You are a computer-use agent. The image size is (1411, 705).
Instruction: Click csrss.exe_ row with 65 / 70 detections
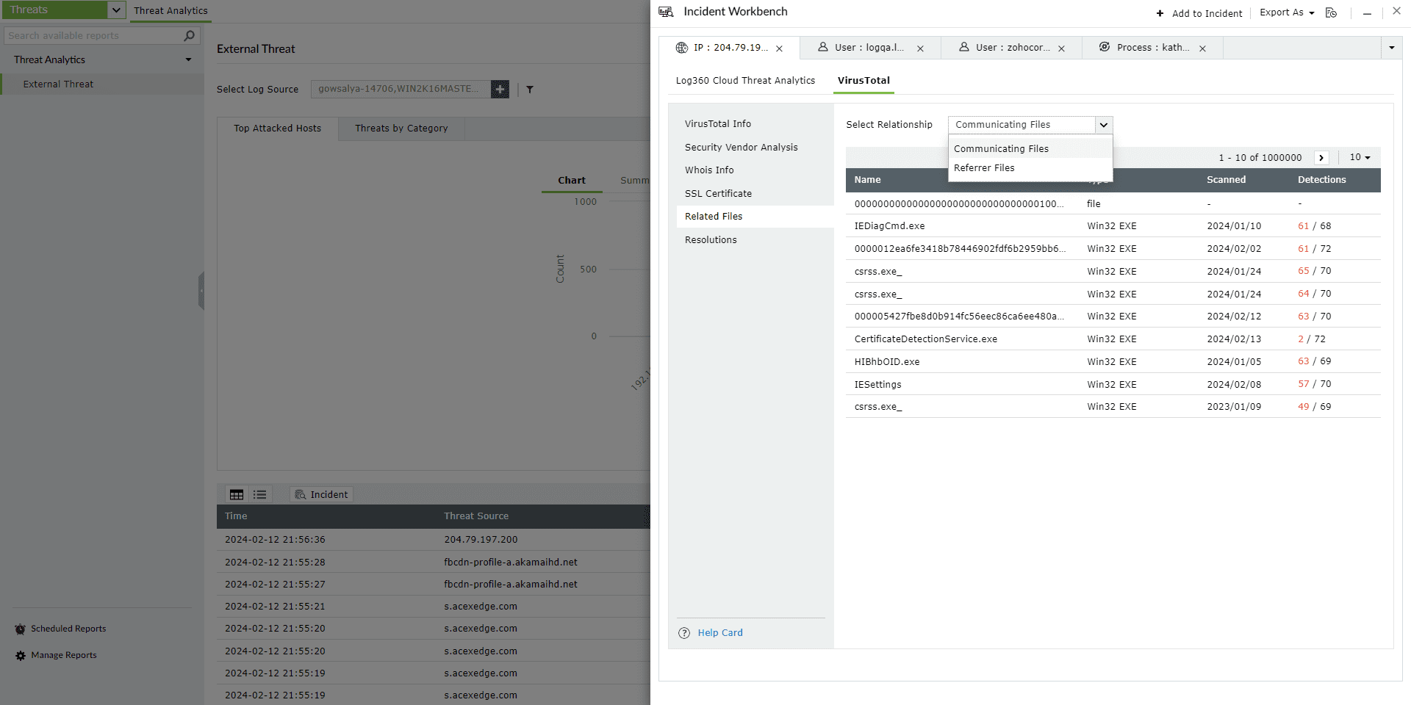1113,272
